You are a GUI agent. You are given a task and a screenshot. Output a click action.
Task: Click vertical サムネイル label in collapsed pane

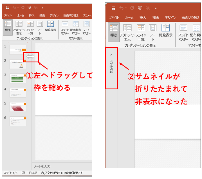pyautogui.click(x=111, y=67)
